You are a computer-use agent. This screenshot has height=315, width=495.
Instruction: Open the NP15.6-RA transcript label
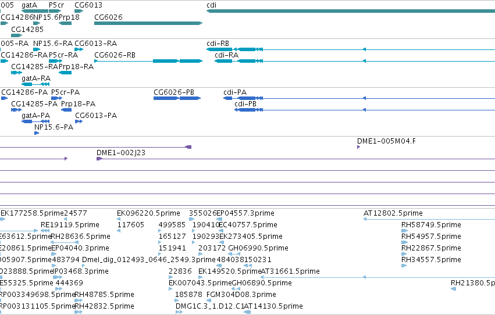[x=53, y=43]
